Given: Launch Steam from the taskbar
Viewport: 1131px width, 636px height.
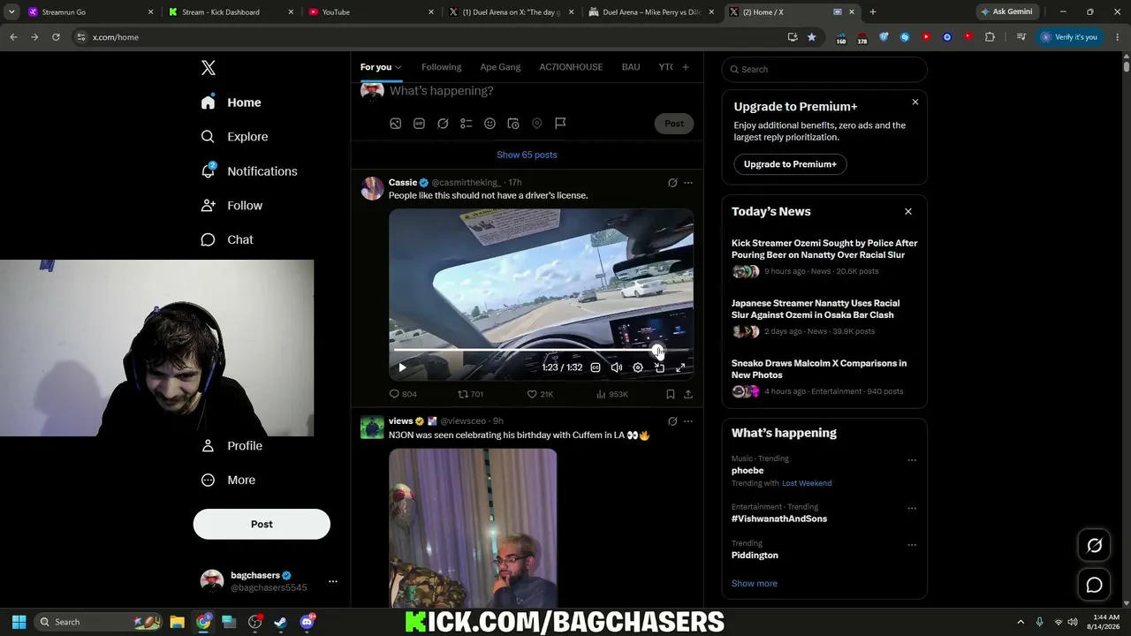Looking at the screenshot, I should (281, 622).
